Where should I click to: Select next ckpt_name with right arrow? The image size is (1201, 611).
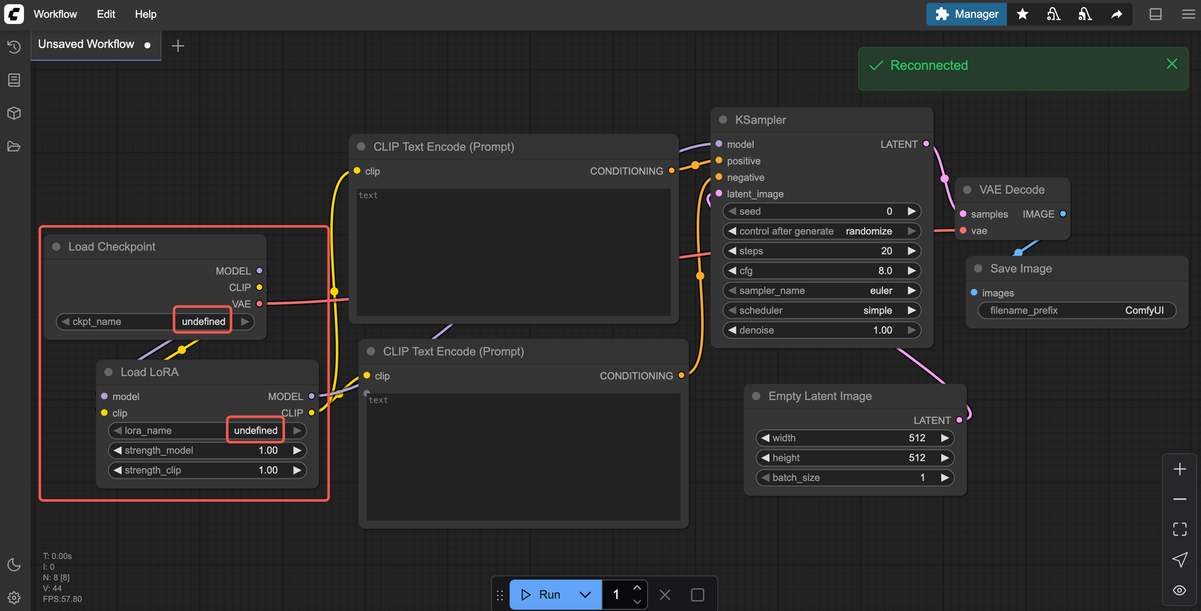(x=244, y=322)
